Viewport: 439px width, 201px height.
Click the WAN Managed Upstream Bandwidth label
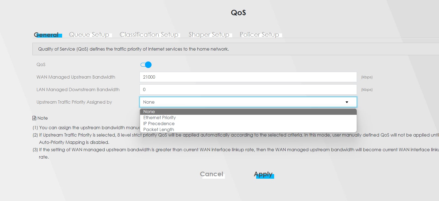pos(76,77)
